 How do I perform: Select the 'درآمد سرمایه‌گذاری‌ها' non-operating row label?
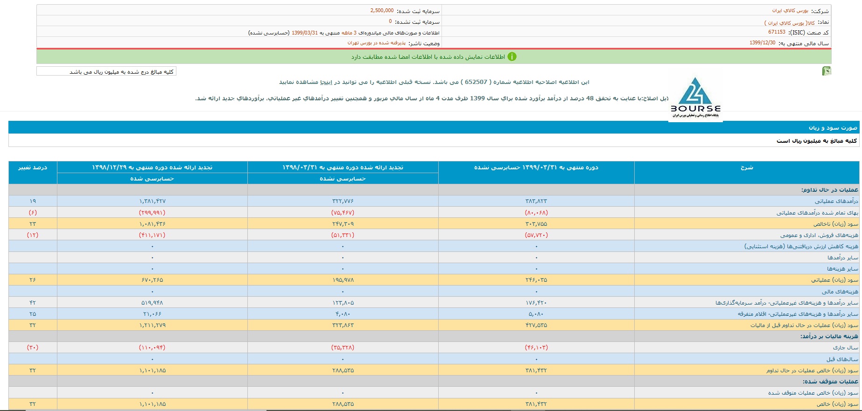(787, 303)
